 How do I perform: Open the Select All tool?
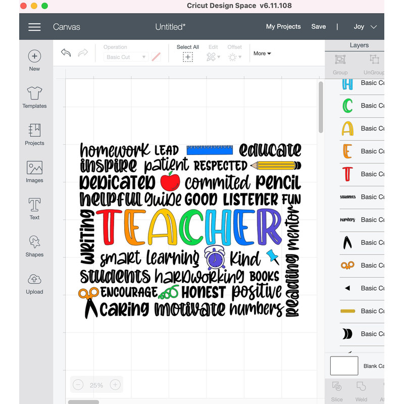tap(187, 57)
